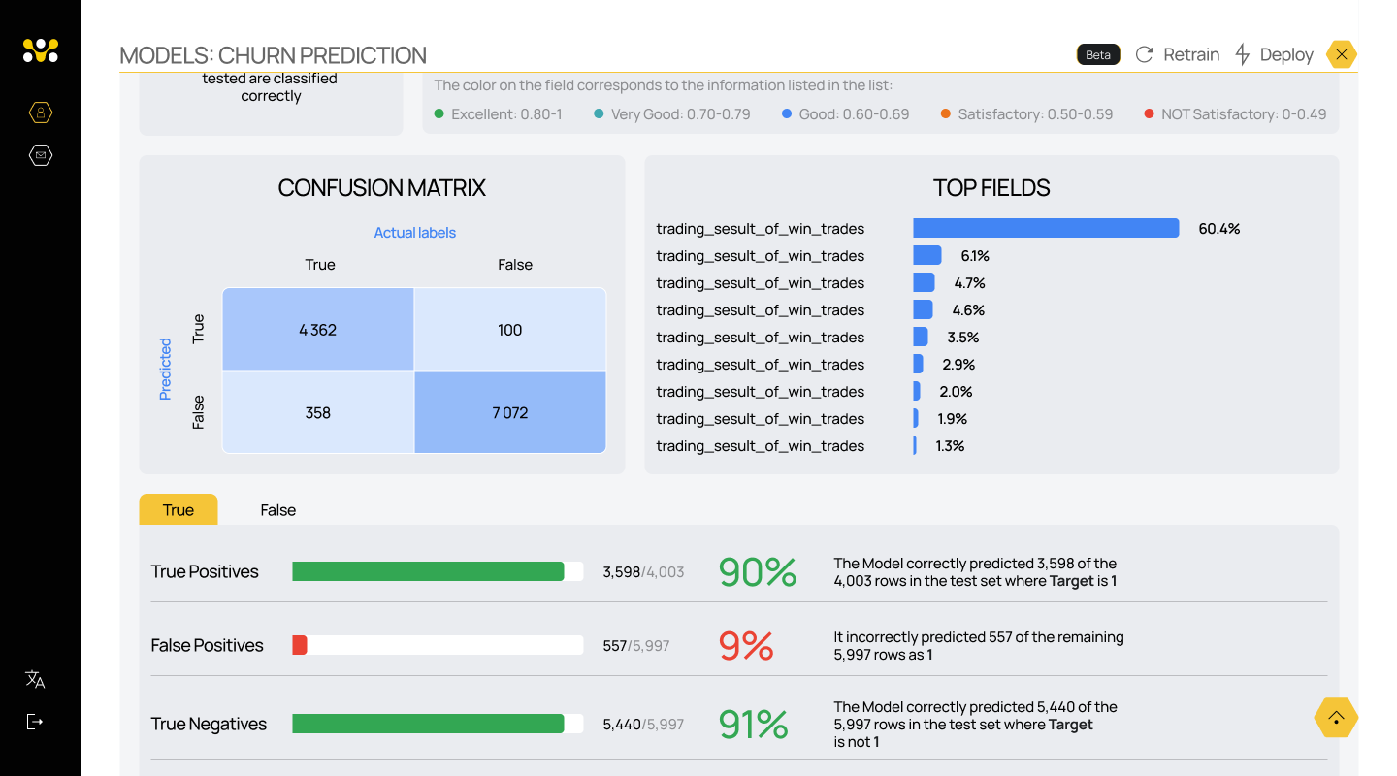This screenshot has height=776, width=1397.
Task: Open the messages hexagon icon in sidebar
Action: pyautogui.click(x=41, y=155)
